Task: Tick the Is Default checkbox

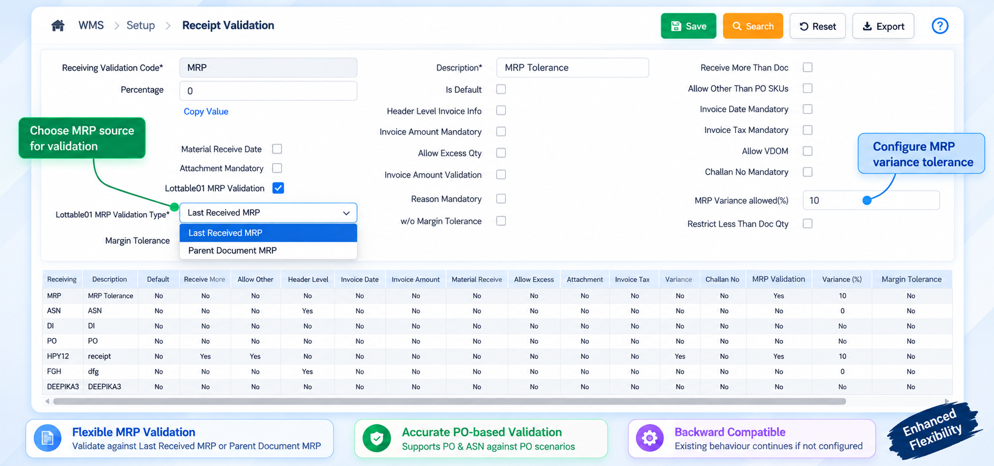Action: pyautogui.click(x=501, y=89)
